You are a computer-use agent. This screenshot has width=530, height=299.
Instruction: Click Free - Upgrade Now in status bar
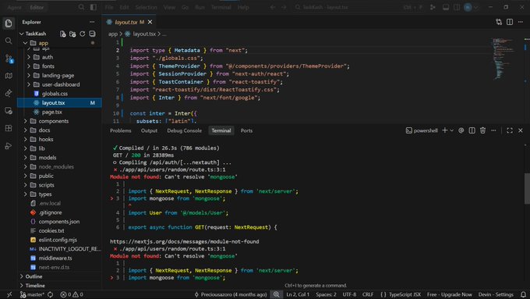[449, 294]
